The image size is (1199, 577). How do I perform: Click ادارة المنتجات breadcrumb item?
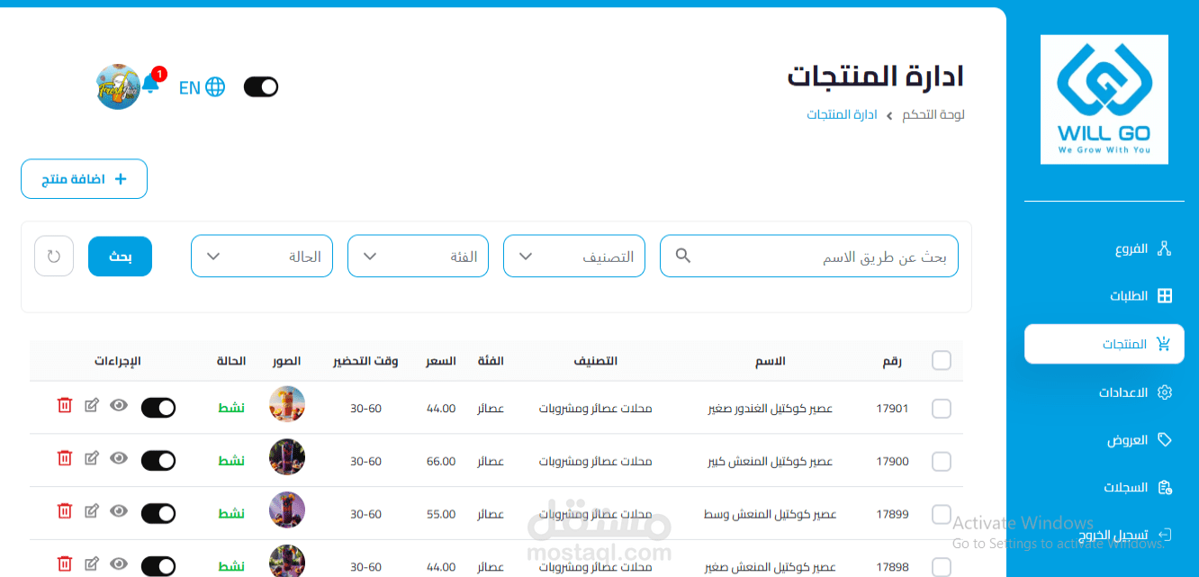(842, 115)
